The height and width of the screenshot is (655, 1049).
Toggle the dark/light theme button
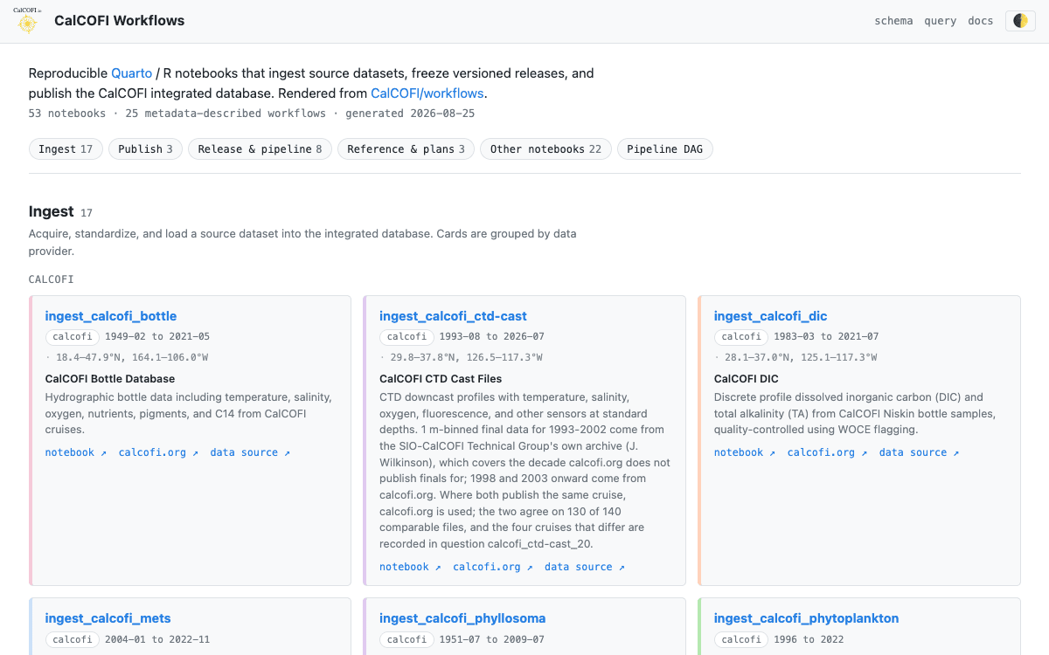click(1020, 21)
